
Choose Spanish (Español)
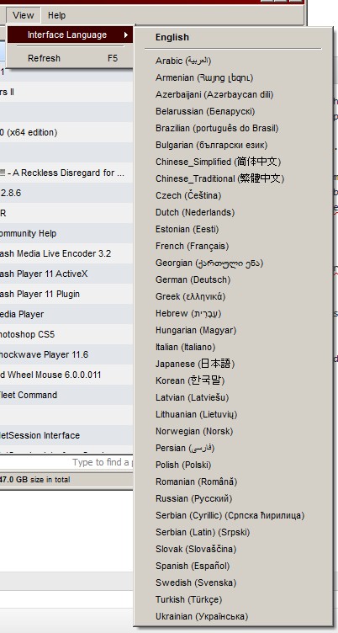(233, 566)
